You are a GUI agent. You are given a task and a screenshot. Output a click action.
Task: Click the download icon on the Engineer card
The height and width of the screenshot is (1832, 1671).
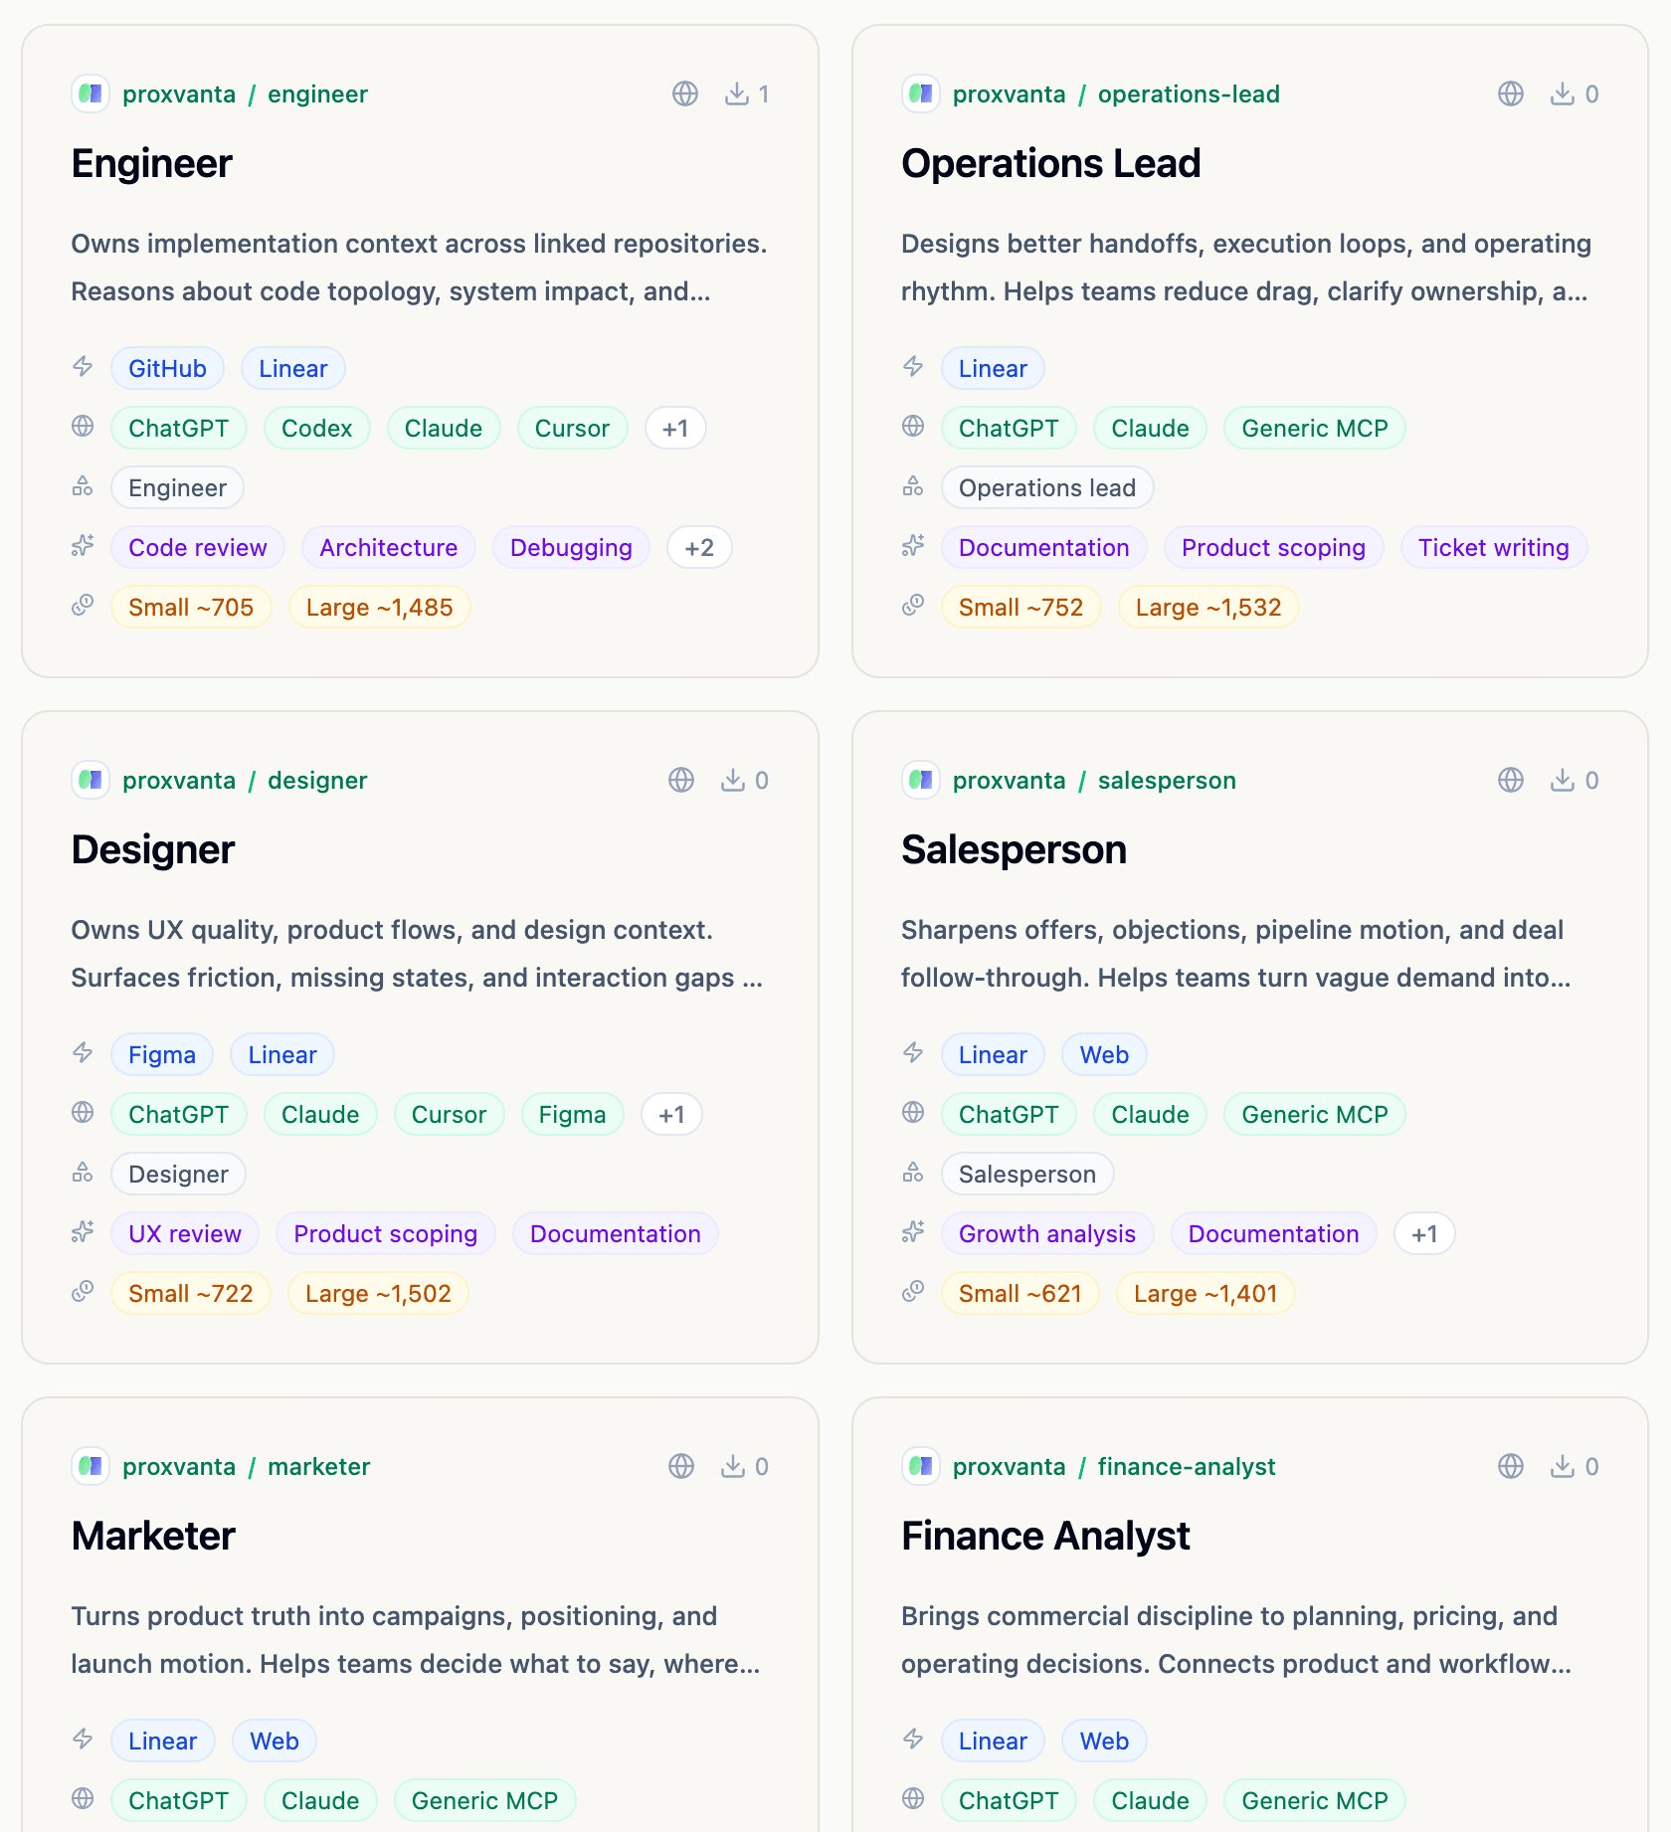(x=736, y=94)
